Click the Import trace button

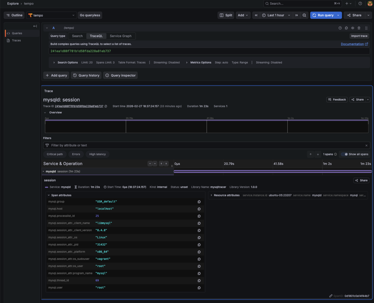359,36
